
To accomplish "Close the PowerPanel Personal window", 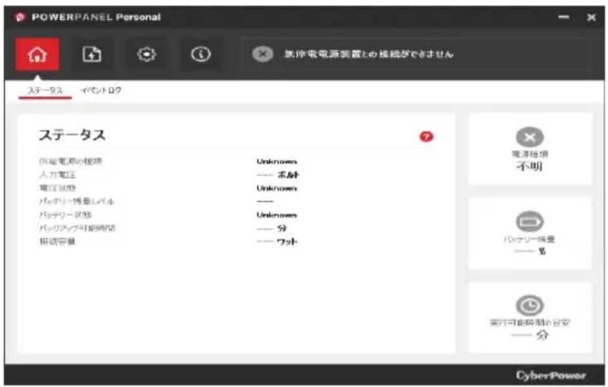I will [x=591, y=17].
